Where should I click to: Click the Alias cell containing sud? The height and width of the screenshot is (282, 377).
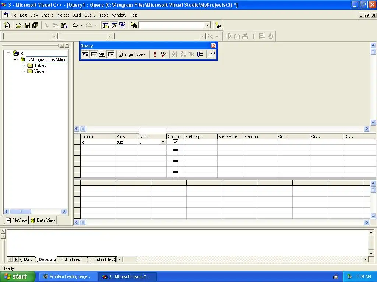click(127, 142)
